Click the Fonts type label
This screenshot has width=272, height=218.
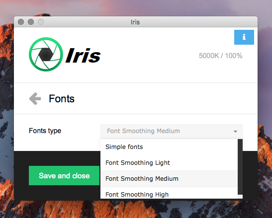pos(45,131)
